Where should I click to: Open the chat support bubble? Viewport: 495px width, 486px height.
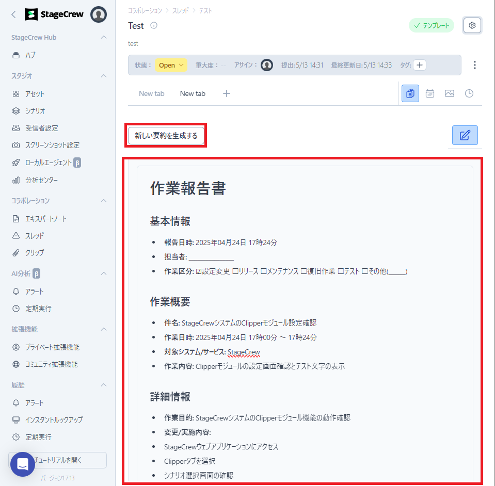tap(23, 464)
